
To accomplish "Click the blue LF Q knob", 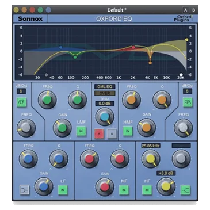I will point(59,159).
